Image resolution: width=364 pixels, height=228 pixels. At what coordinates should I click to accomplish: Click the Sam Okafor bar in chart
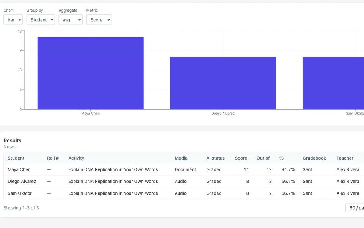click(333, 83)
